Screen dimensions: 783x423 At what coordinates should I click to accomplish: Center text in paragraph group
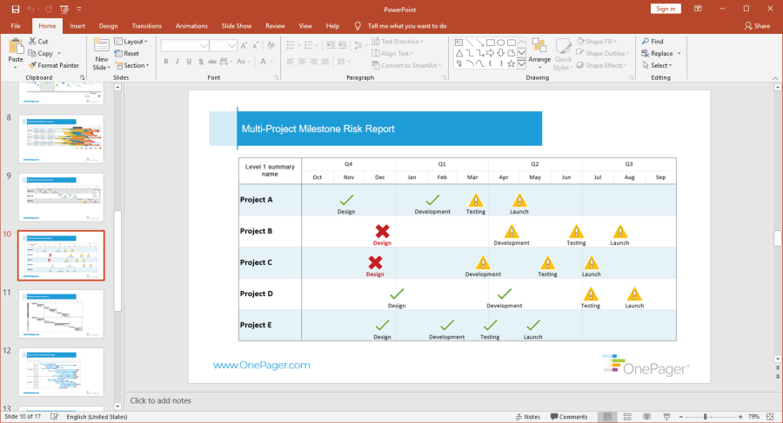302,62
